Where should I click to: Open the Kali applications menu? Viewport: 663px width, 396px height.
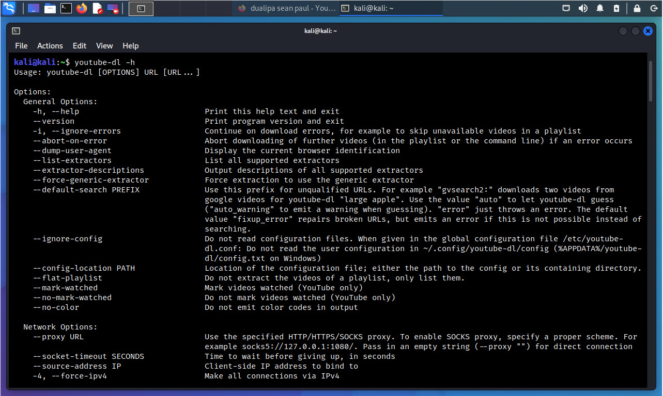[9, 8]
